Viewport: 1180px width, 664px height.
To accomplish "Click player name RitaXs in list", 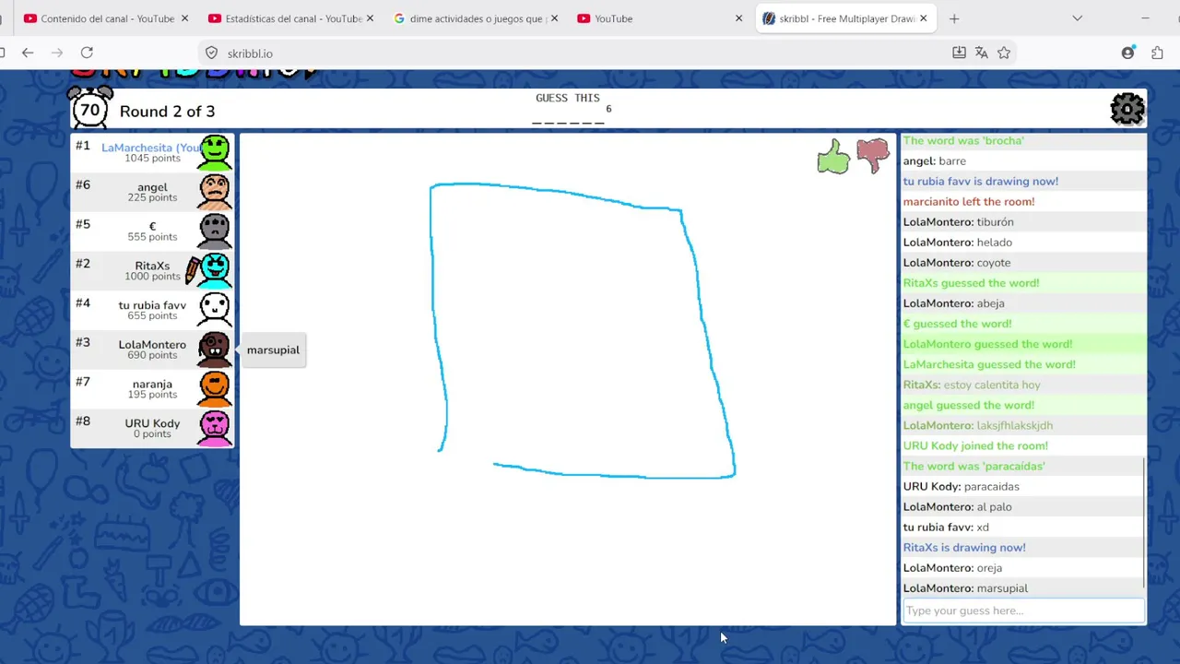I will click(x=152, y=266).
